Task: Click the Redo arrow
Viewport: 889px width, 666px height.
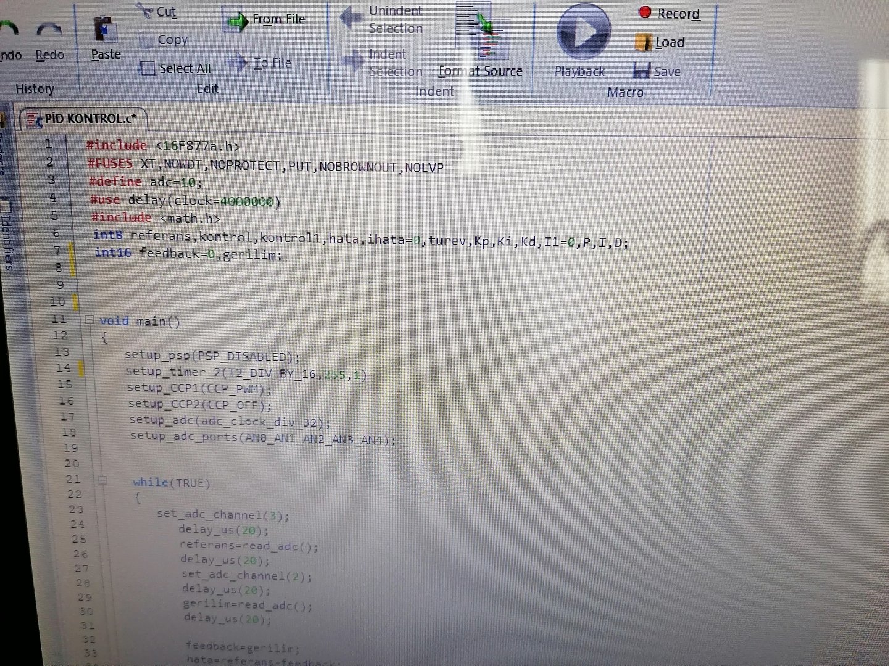Action: [x=49, y=31]
